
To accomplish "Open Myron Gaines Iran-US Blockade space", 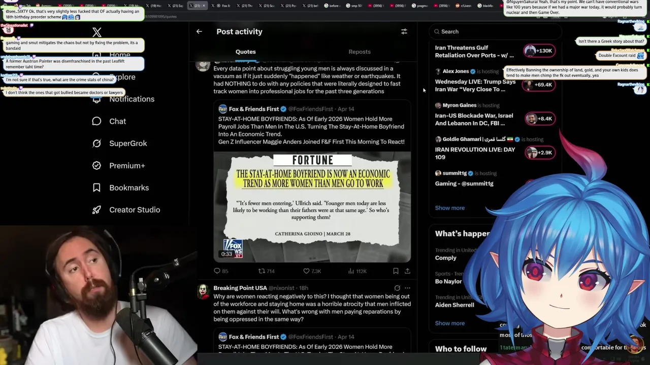I will tap(474, 119).
